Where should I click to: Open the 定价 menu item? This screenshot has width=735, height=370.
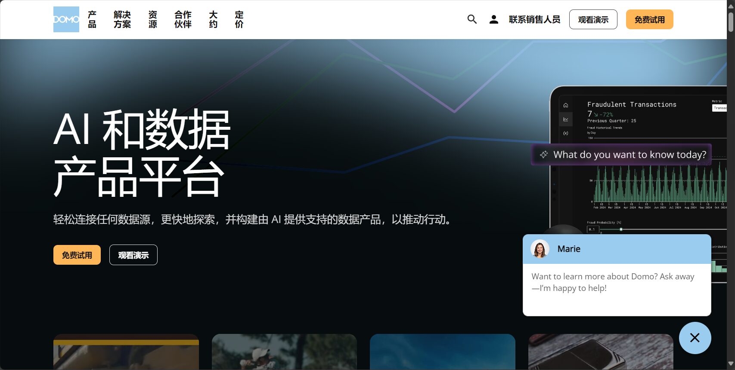click(x=239, y=19)
